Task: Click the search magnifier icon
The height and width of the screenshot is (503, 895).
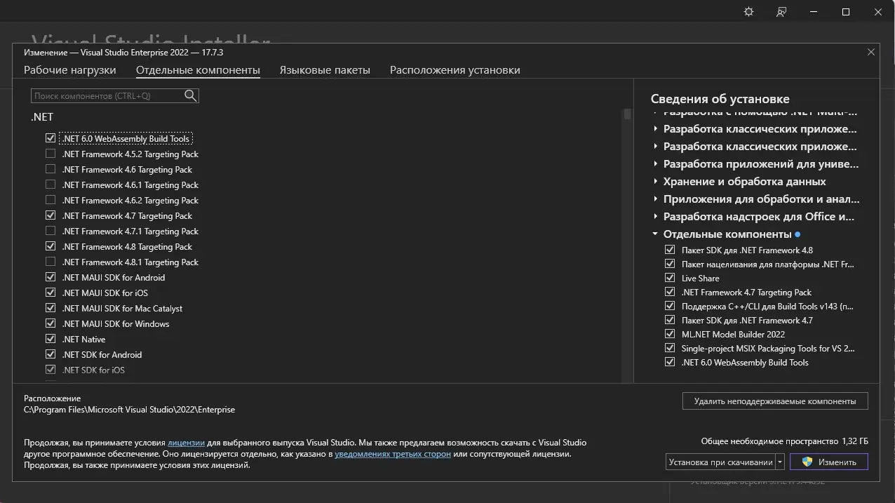Action: point(190,95)
